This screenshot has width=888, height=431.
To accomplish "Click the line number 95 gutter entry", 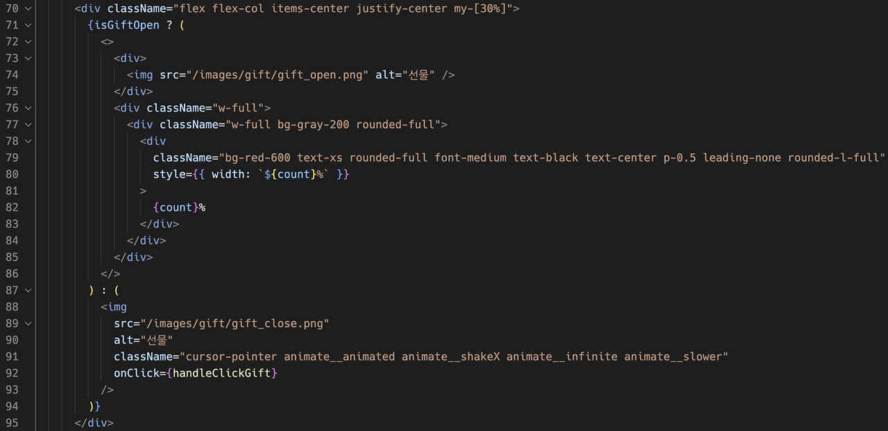I will 12,423.
